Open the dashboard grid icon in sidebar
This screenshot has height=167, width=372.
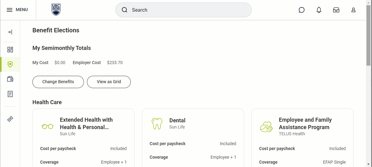(10, 50)
